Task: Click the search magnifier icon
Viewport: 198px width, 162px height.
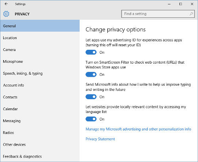Action: (x=191, y=14)
